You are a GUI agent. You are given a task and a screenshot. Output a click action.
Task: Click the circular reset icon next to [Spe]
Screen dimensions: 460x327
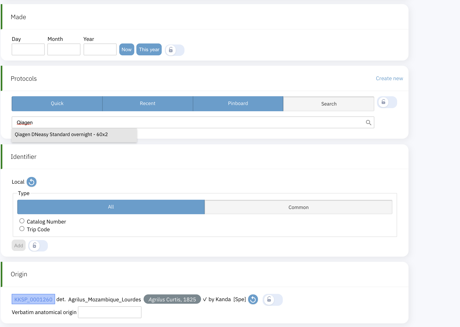click(253, 299)
